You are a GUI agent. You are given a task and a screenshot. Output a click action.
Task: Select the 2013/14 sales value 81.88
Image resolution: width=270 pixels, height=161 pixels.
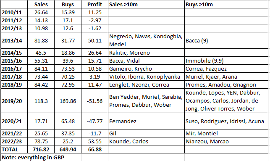point(41,40)
